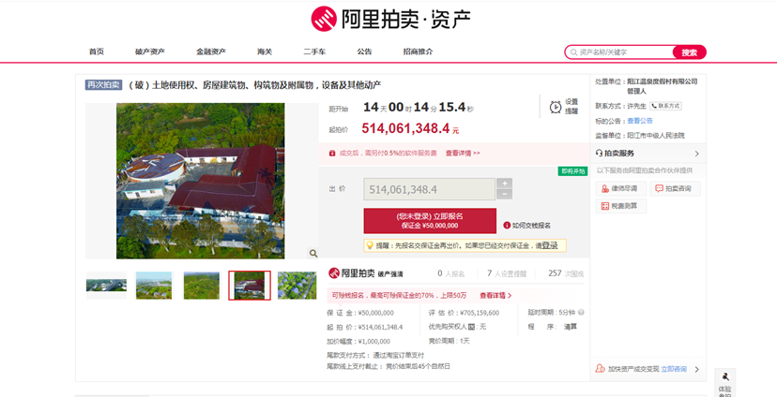Open 查看详情 >> for software service fee
The image size is (777, 397).
(x=463, y=154)
